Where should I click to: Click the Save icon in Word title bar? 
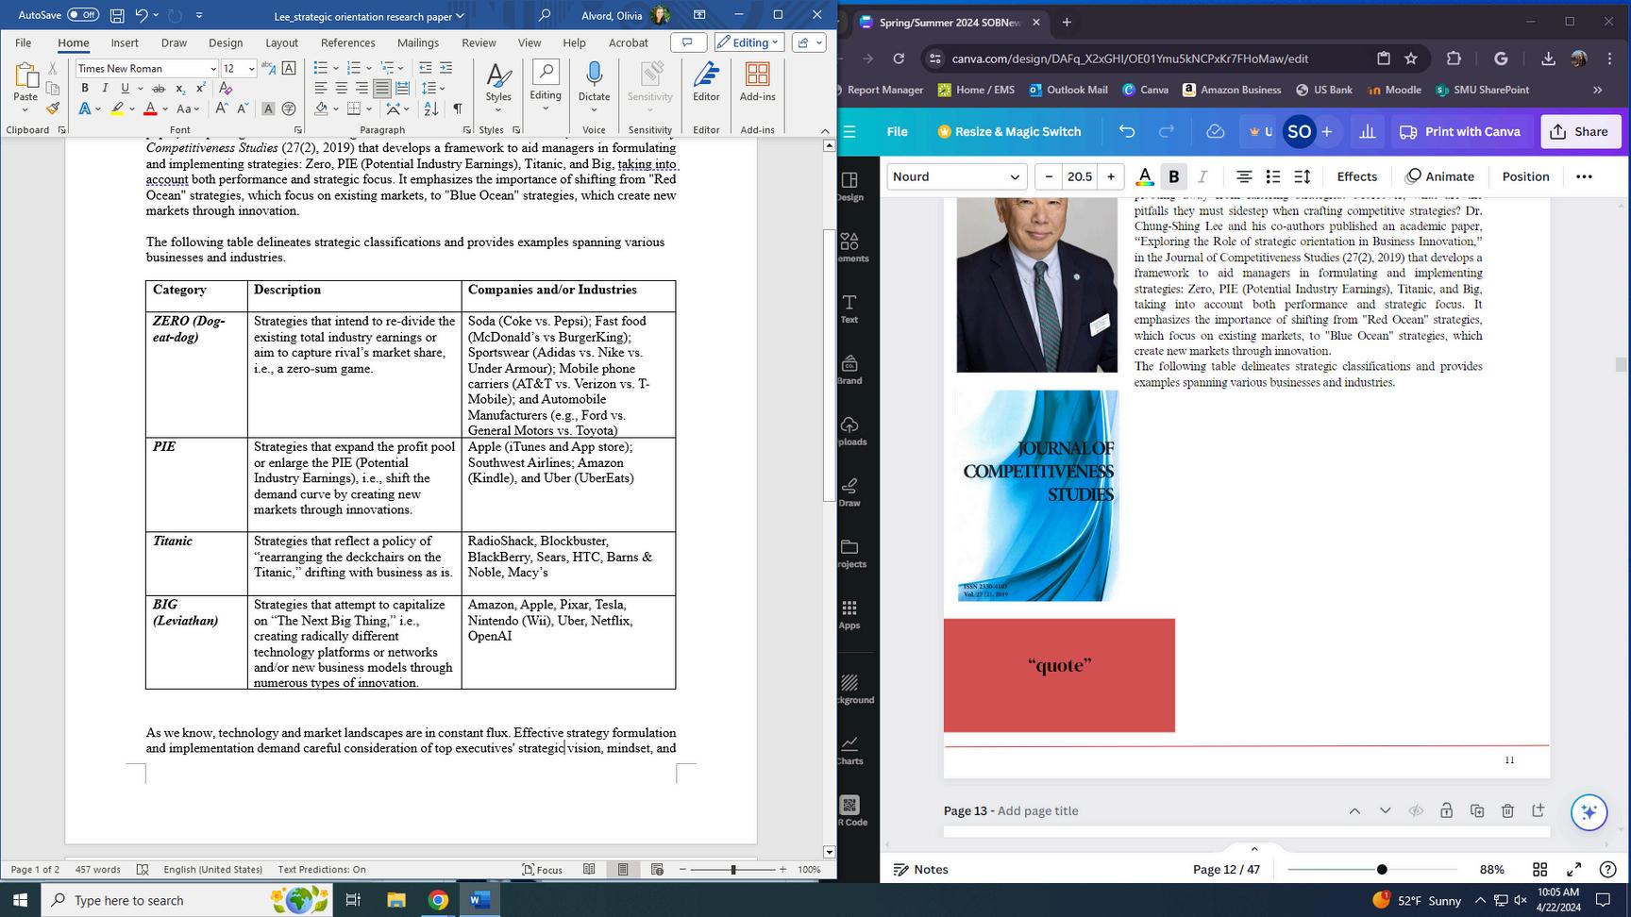tap(117, 15)
